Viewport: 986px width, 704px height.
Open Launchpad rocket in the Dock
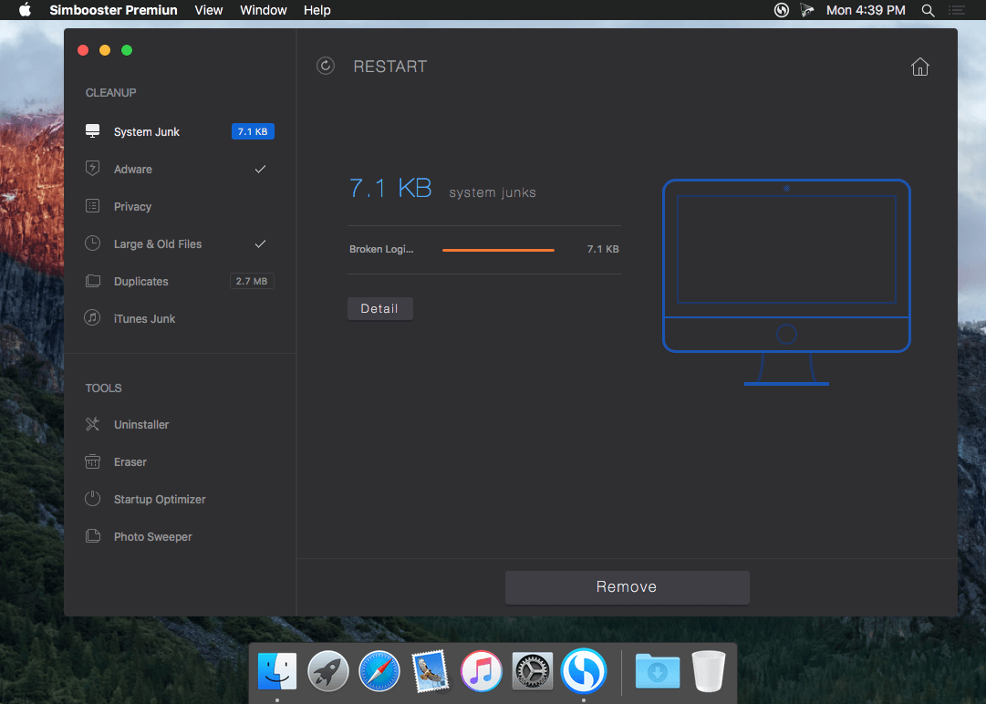[x=328, y=671]
